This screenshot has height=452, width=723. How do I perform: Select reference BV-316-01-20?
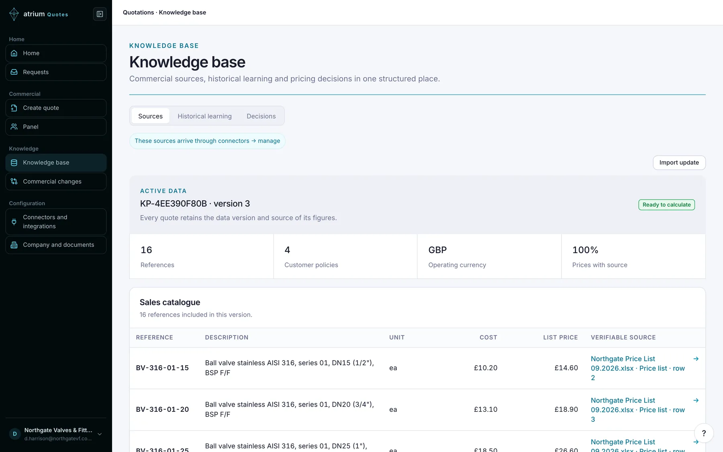(x=162, y=409)
